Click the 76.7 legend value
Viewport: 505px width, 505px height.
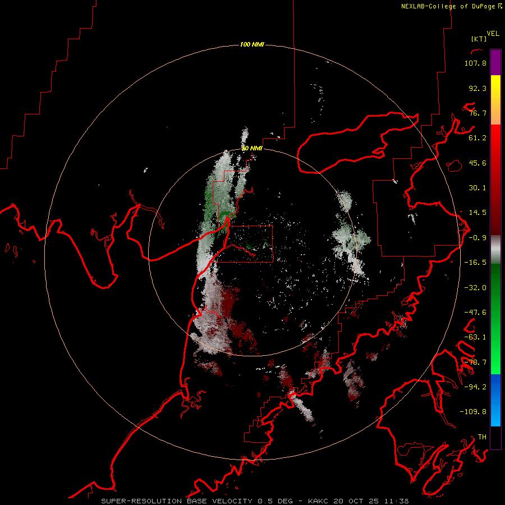478,113
